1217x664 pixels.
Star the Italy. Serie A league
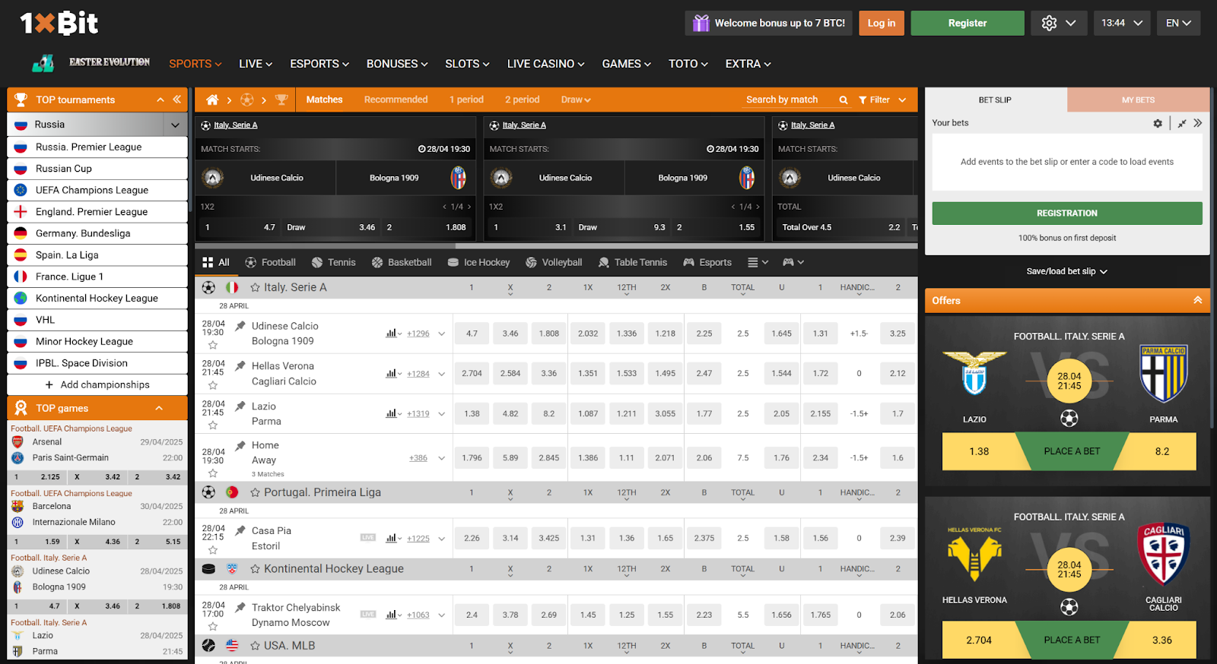pyautogui.click(x=256, y=288)
